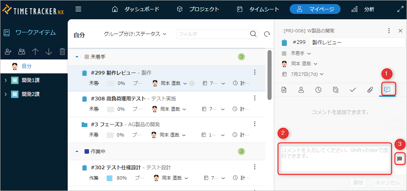The width and height of the screenshot is (407, 191).
Task: Open タイムシート from the top navigation
Action: pos(258,9)
